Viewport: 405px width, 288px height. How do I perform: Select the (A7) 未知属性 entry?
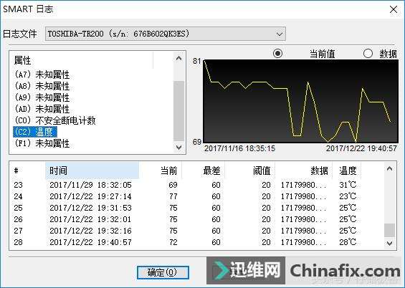[x=42, y=75]
